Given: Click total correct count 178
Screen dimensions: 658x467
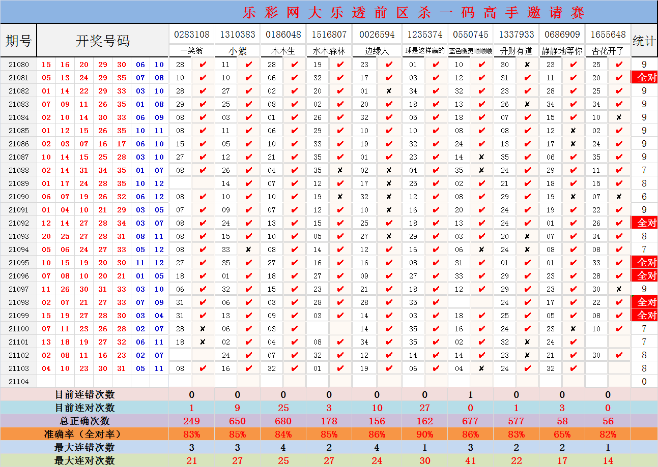Looking at the screenshot, I should (x=329, y=421).
